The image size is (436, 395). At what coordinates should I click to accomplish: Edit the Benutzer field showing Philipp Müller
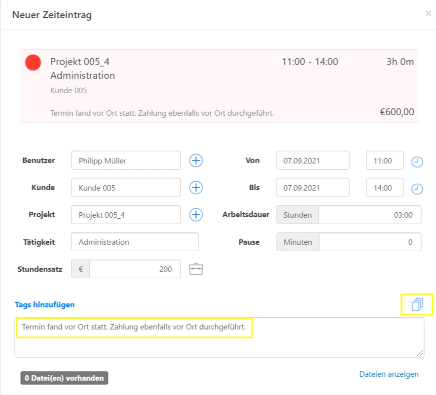coord(125,160)
